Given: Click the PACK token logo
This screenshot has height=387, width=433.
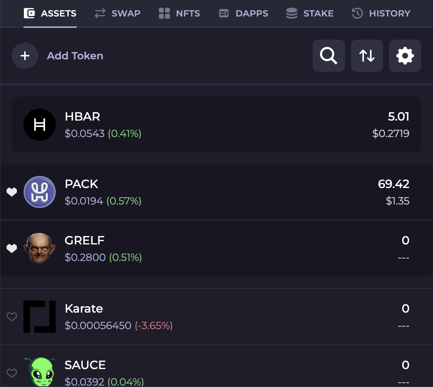Looking at the screenshot, I should 40,192.
